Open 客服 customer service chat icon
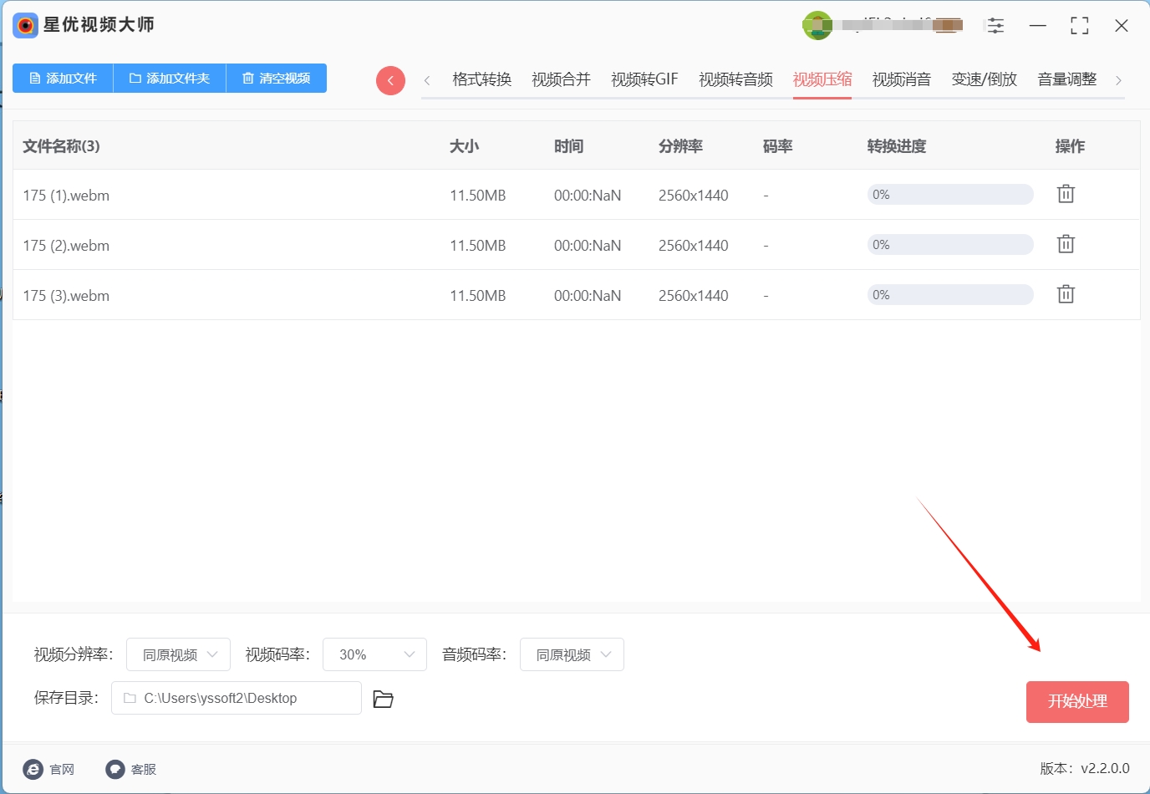The width and height of the screenshot is (1150, 794). click(x=114, y=769)
